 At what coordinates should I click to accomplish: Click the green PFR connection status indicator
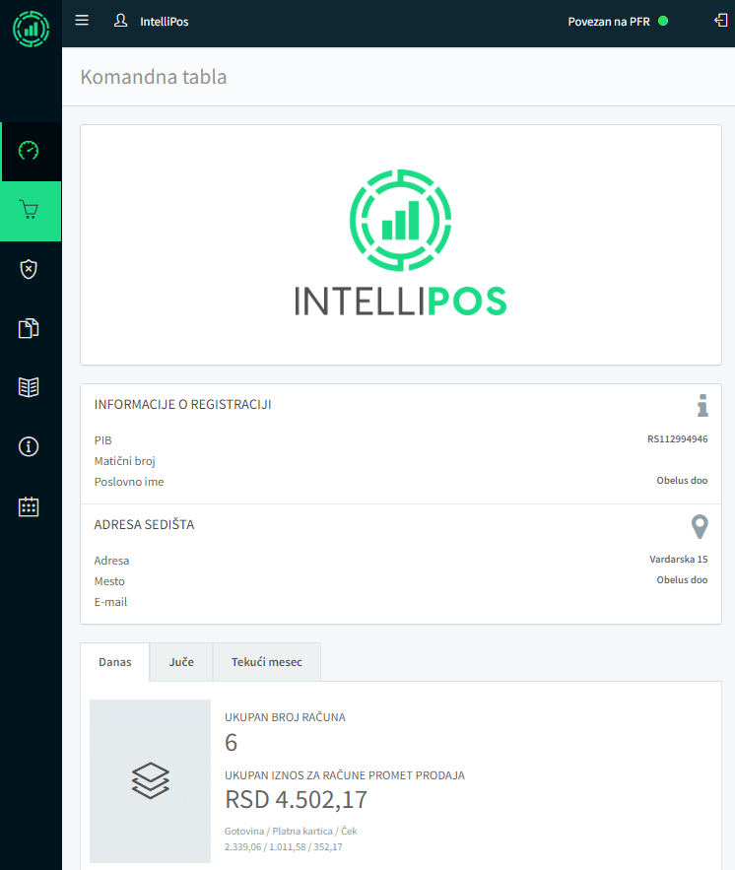(x=663, y=21)
